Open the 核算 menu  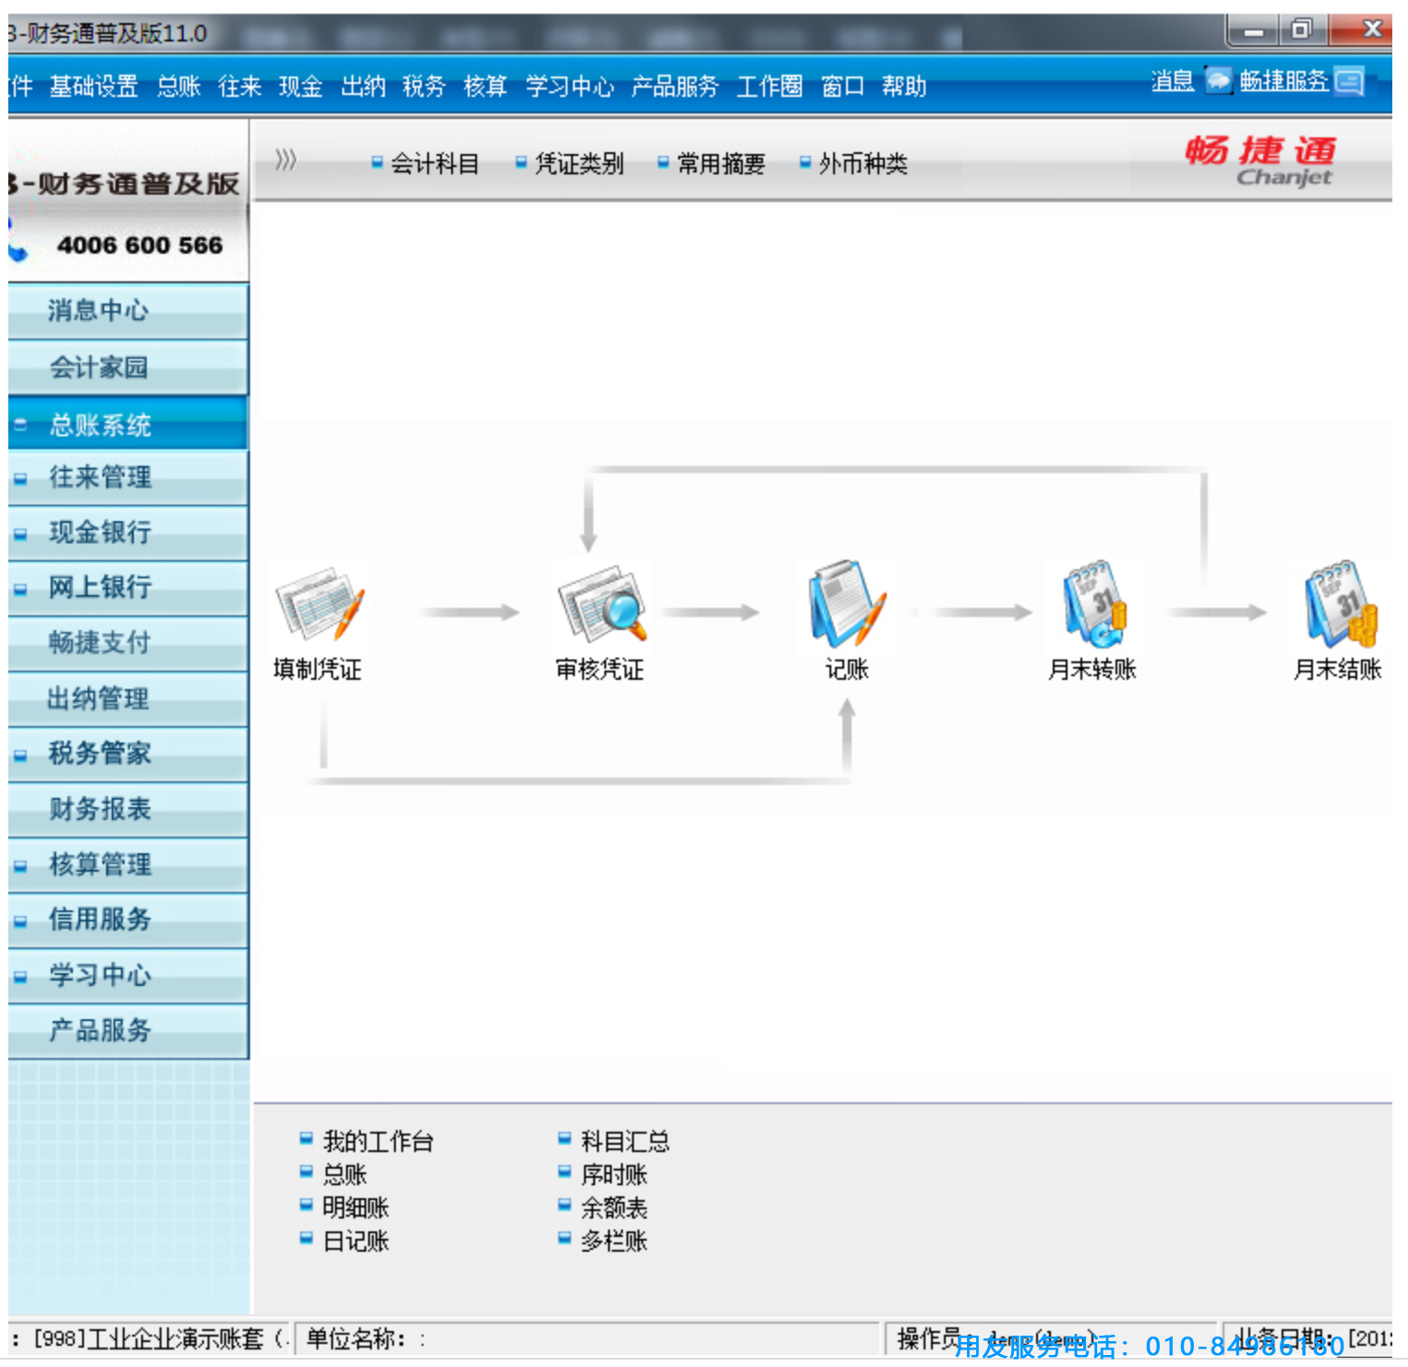tap(485, 87)
